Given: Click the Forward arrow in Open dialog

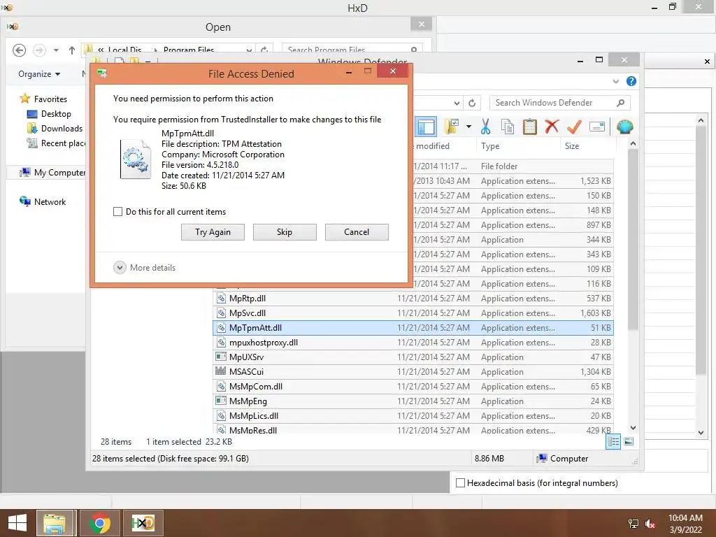Looking at the screenshot, I should (x=39, y=50).
